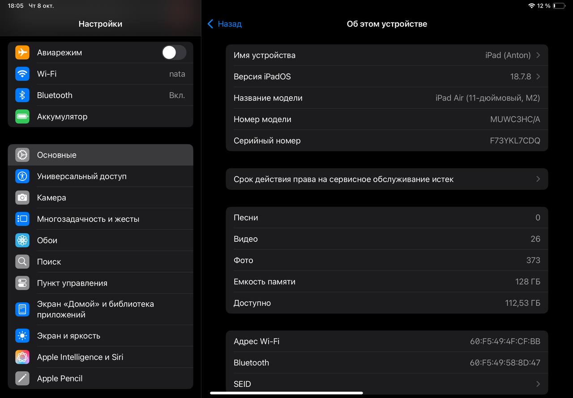This screenshot has width=573, height=398.
Task: Tap the Универсальный доступ accessibility icon
Action: [x=22, y=176]
